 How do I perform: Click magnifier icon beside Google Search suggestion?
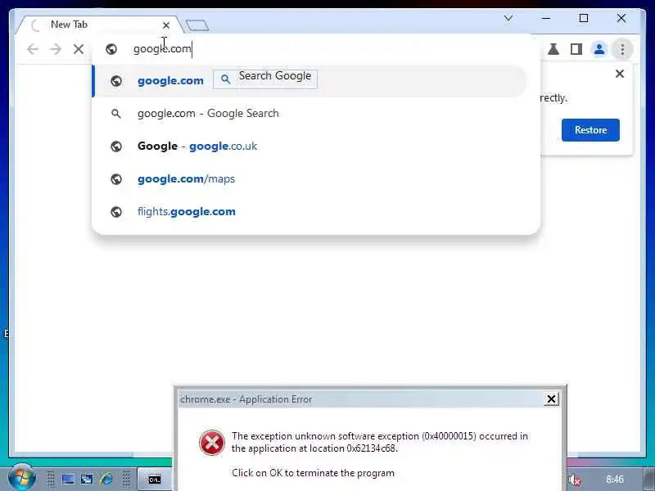[x=116, y=114]
